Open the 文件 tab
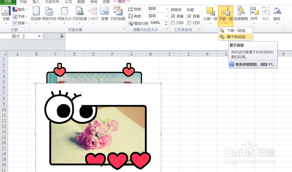Viewport: 292px width, 172px height. 8,2
